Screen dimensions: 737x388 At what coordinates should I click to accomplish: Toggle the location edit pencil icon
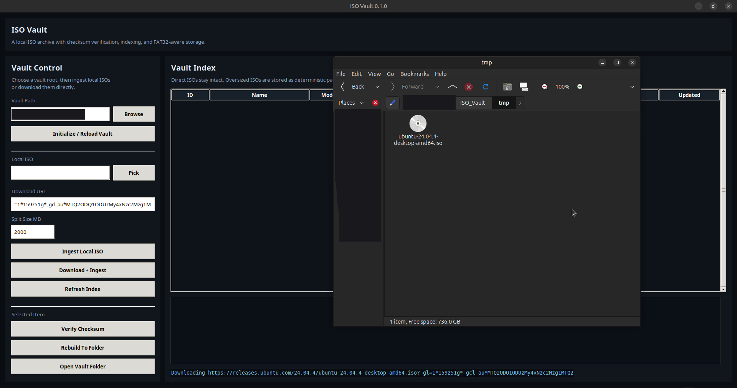392,103
